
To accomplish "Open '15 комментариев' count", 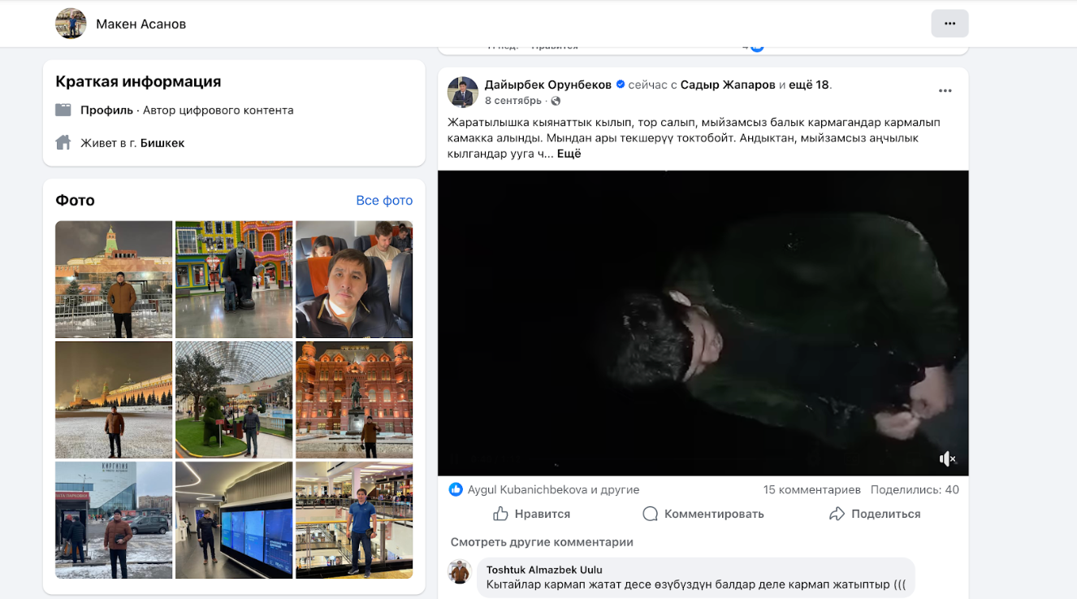I will click(811, 490).
